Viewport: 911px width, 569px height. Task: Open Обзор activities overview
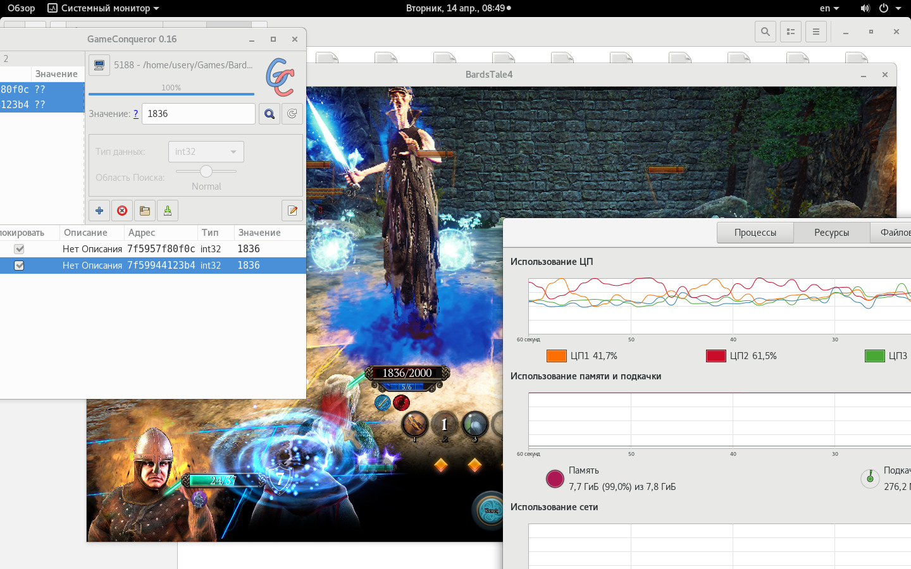coord(22,8)
